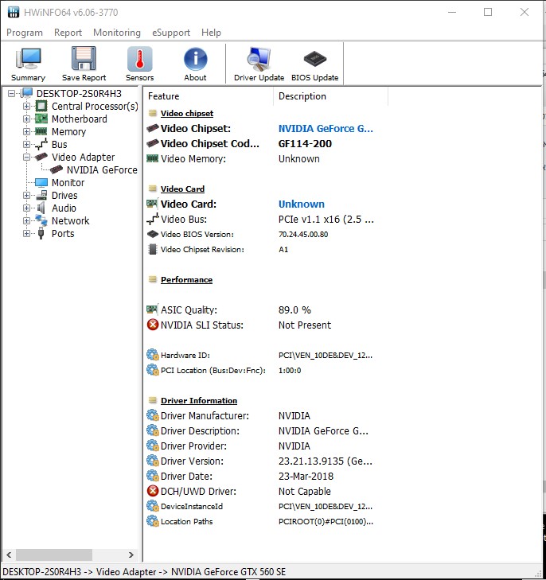Screen dimensions: 546x580
Task: Click the Audio speaker tree icon
Action: 41,208
